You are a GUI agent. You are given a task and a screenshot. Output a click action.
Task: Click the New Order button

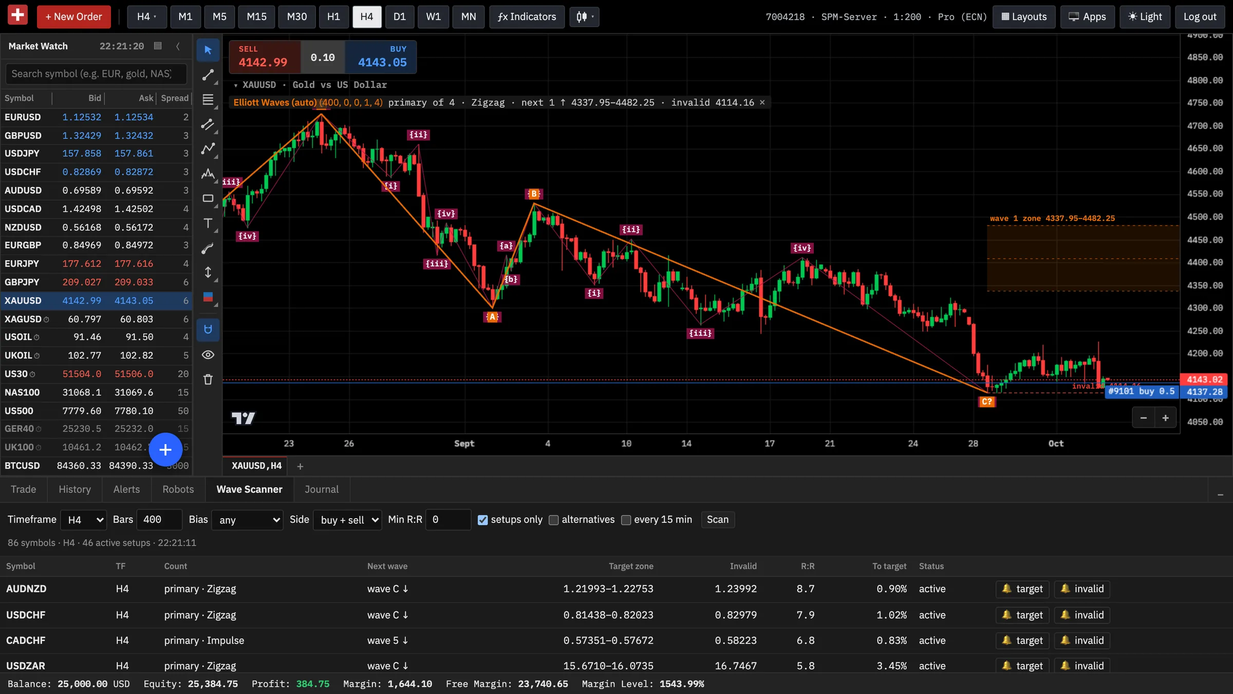(74, 16)
